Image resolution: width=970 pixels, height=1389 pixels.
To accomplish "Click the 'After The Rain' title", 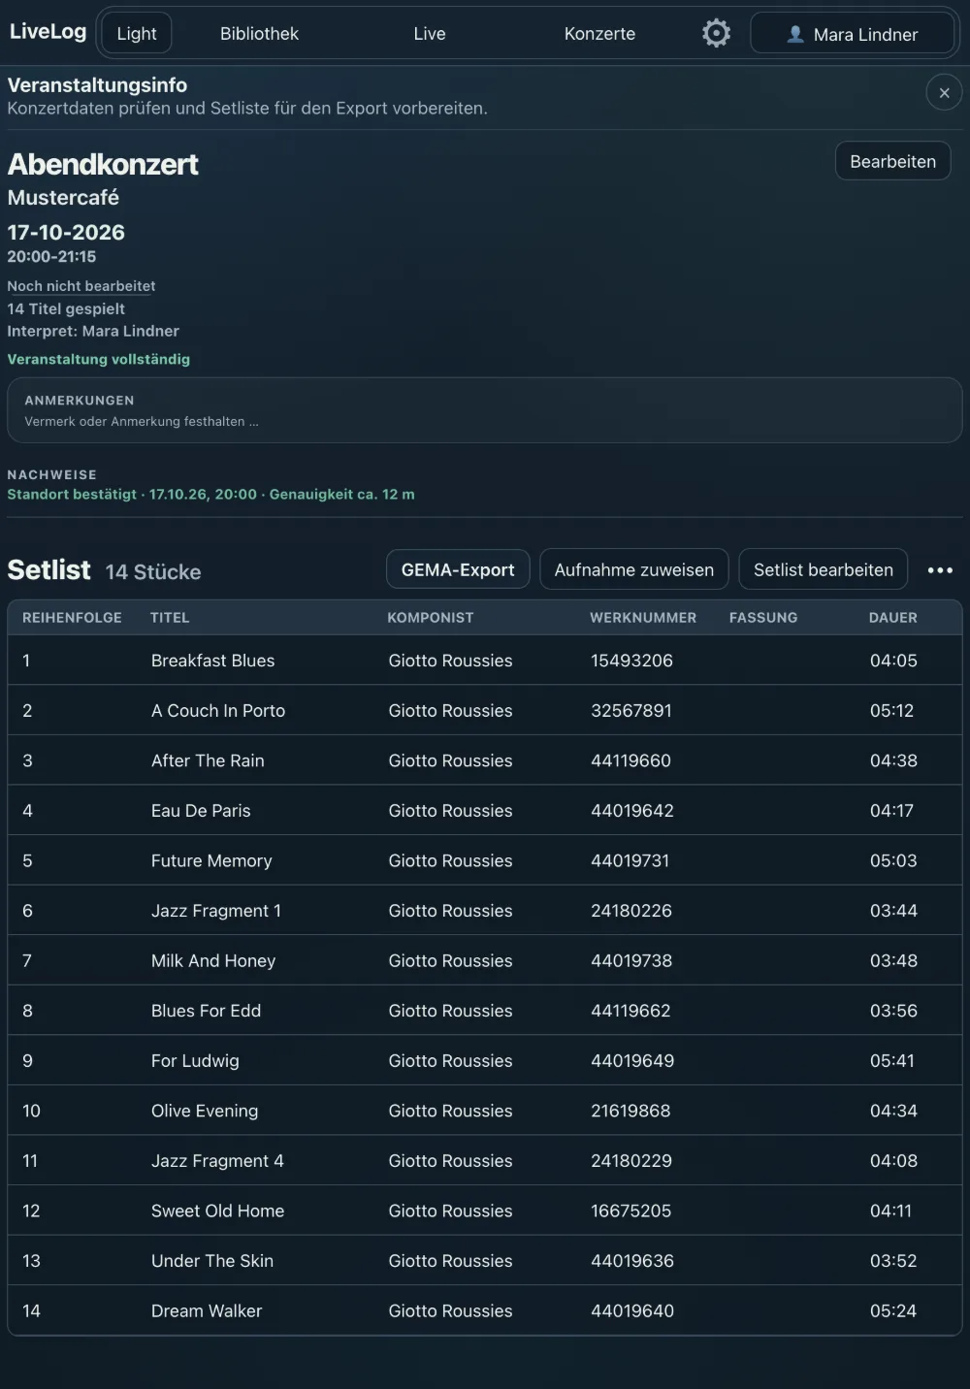I will click(x=208, y=761).
